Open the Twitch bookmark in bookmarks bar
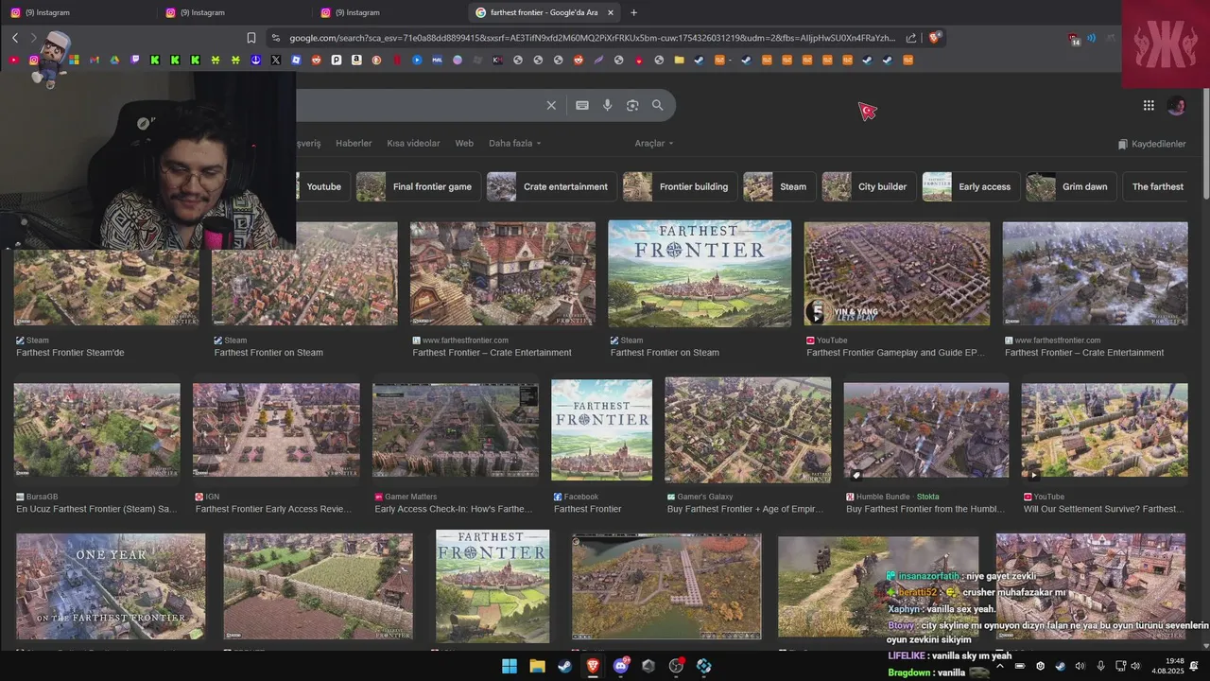 pyautogui.click(x=134, y=60)
